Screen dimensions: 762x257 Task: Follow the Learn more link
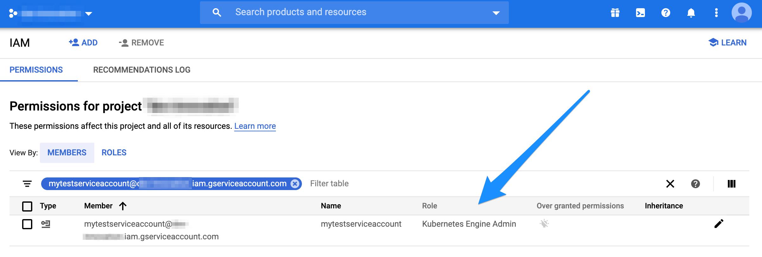(255, 126)
